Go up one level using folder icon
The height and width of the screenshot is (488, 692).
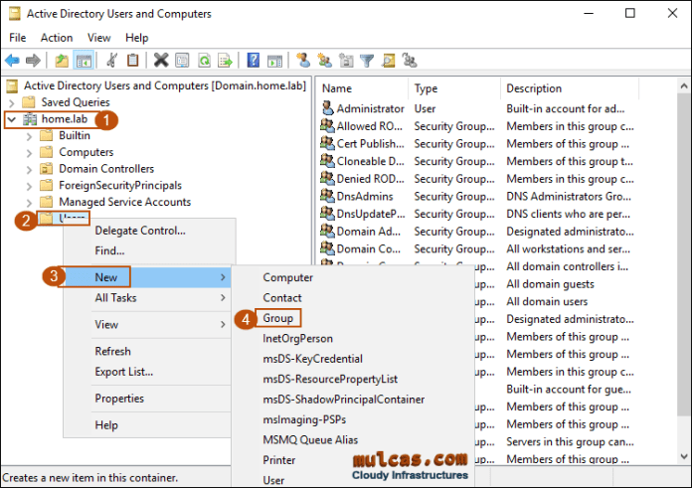[x=62, y=60]
